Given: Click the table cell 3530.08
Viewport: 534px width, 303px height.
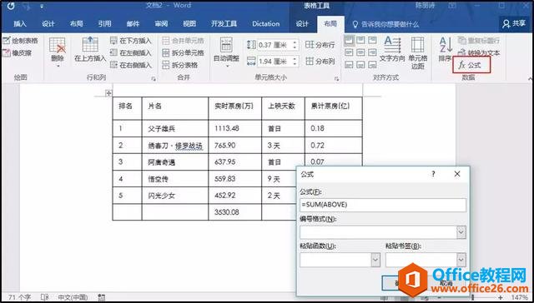Looking at the screenshot, I should tap(234, 212).
